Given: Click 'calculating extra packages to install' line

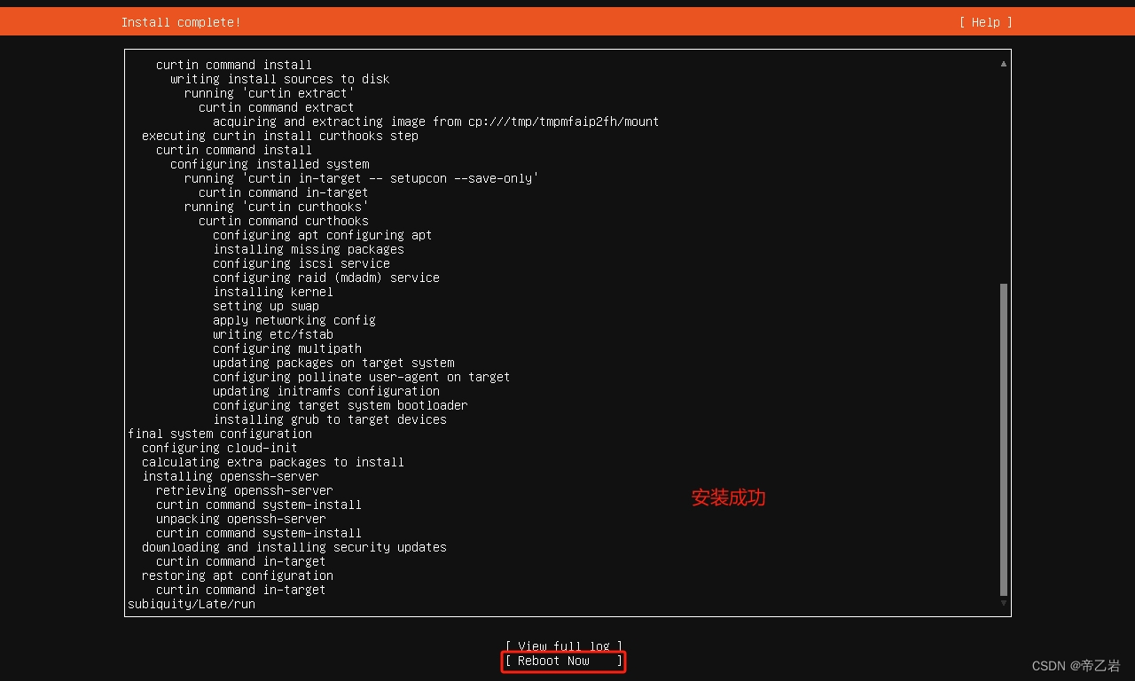Looking at the screenshot, I should (x=273, y=462).
